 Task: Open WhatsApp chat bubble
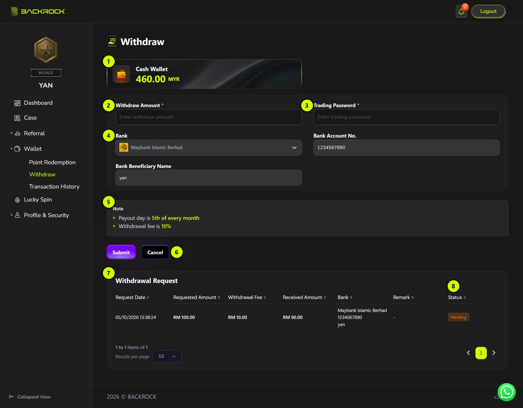(x=506, y=392)
